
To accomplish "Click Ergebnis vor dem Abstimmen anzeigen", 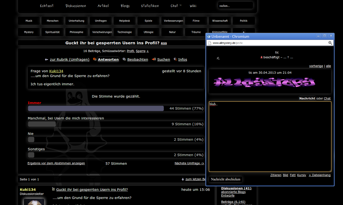I will [x=56, y=163].
